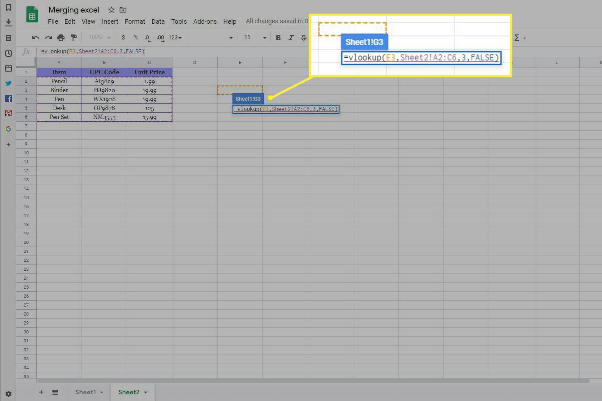The image size is (602, 401).
Task: Select the 15.99 price cell
Action: click(x=150, y=117)
